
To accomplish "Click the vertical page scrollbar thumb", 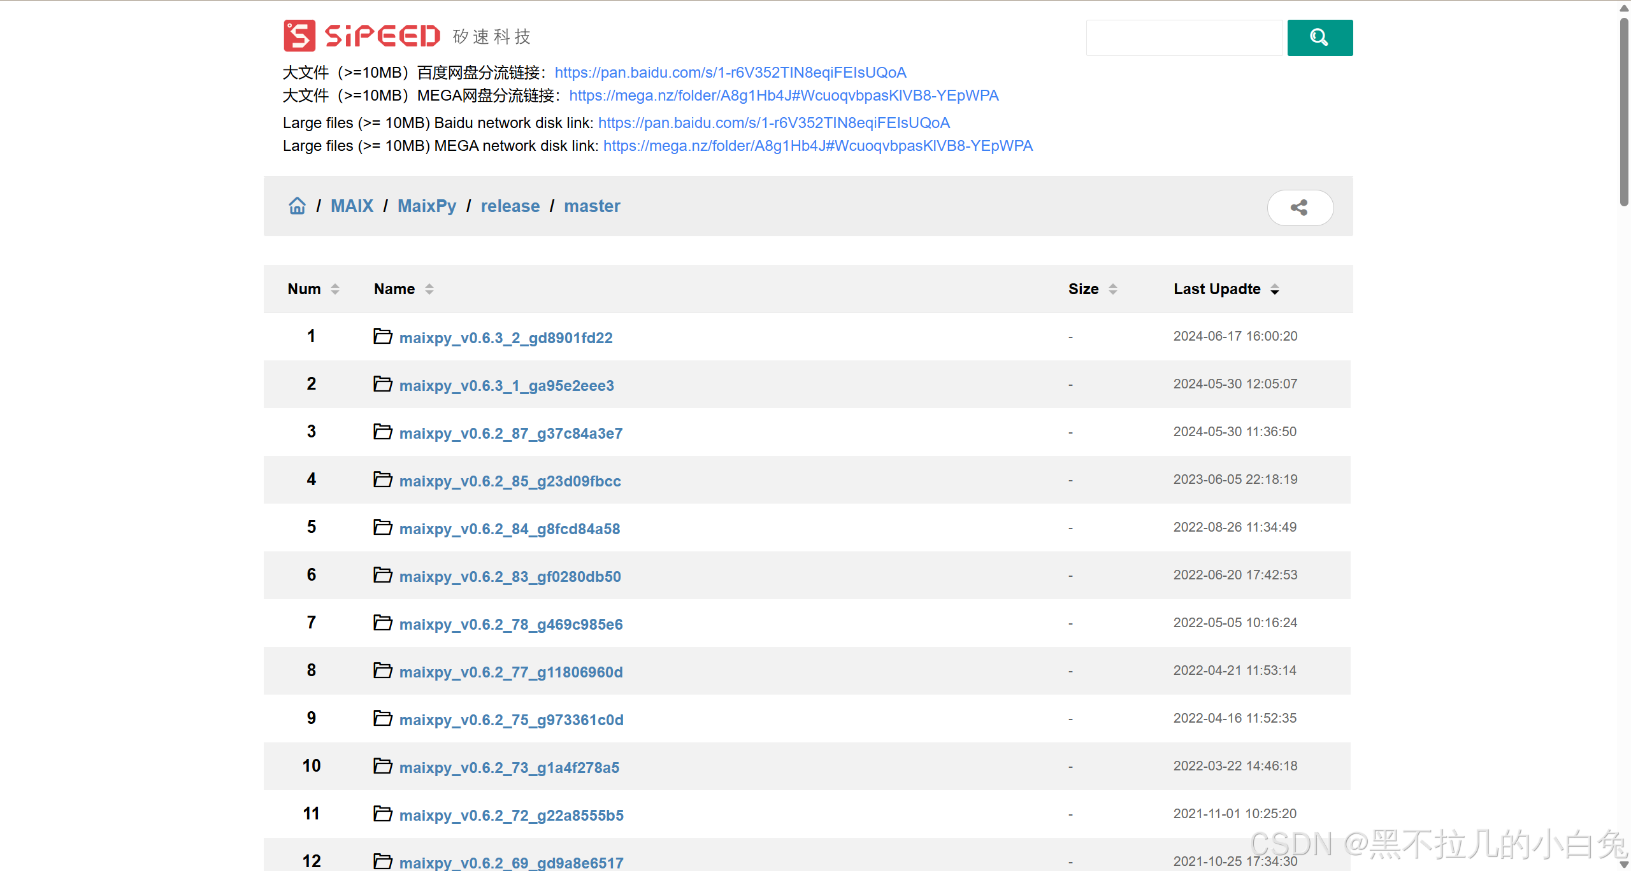I will 1624,111.
